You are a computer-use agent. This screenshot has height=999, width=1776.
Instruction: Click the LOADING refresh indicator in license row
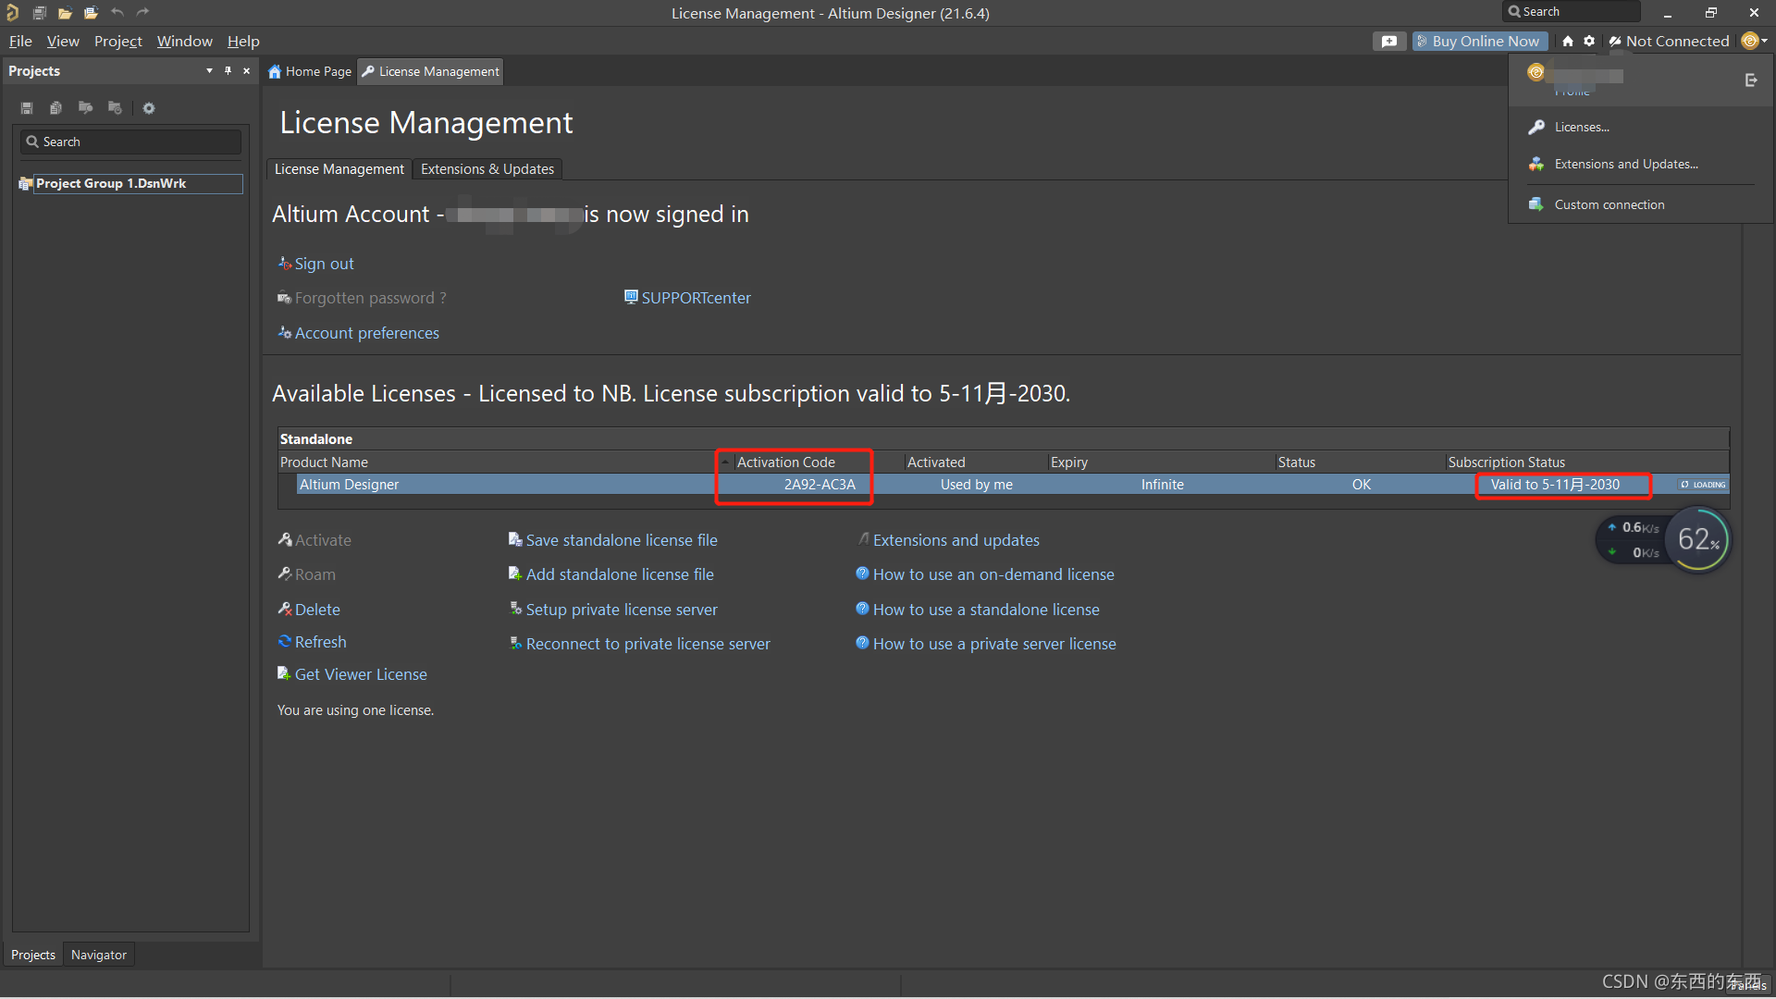[1703, 485]
